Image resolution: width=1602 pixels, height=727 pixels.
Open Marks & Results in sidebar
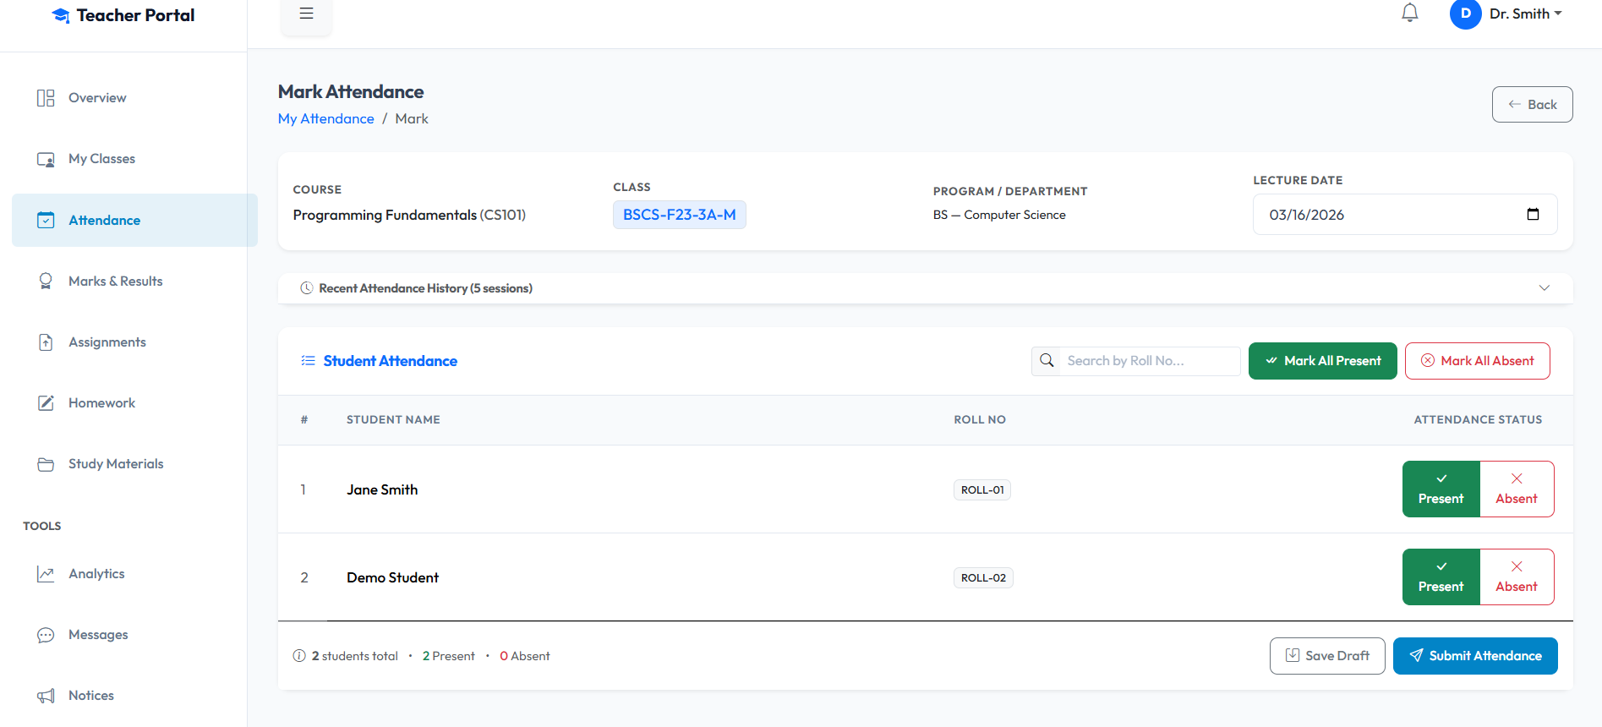115,282
